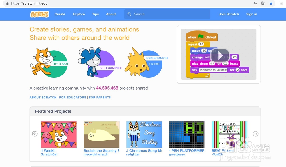Open the About Scratch link
This screenshot has width=286, height=167.
[x=43, y=97]
